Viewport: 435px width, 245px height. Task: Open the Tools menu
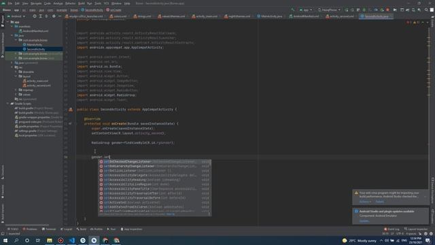(x=98, y=3)
